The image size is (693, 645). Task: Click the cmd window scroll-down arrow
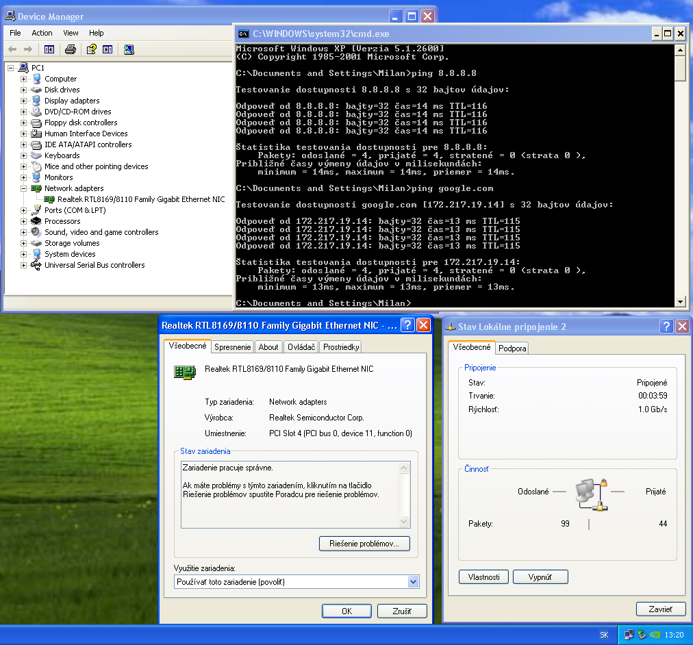680,302
